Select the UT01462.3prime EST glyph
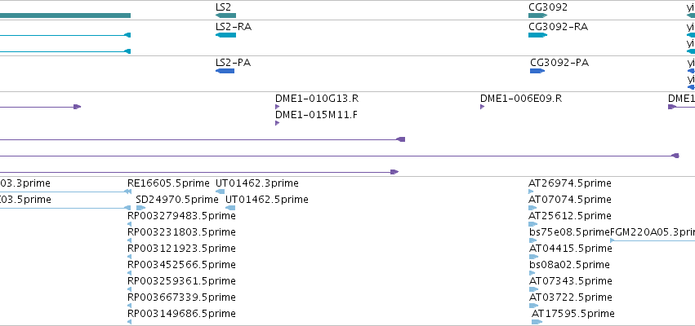Image resolution: width=695 pixels, height=326 pixels. coord(220,192)
